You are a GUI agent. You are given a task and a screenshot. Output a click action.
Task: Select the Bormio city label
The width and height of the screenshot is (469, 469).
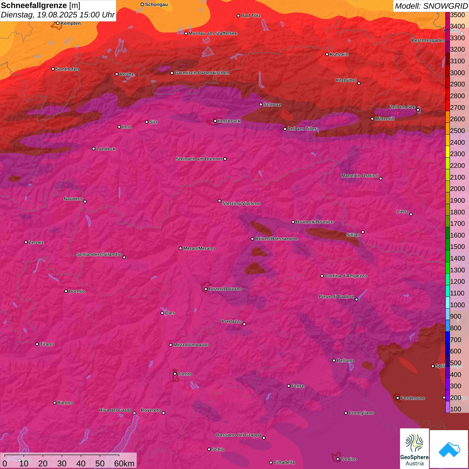[77, 291]
